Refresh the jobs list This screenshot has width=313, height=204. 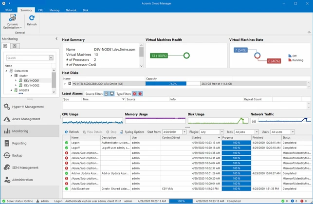(x=72, y=132)
